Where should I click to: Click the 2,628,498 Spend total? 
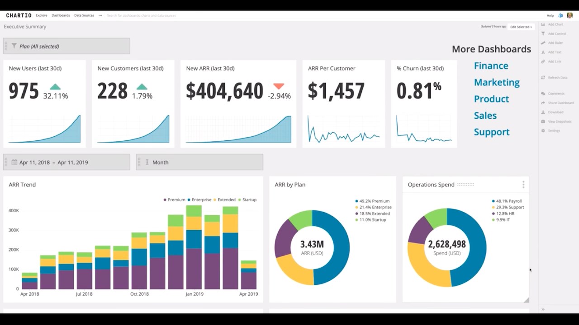coord(447,244)
